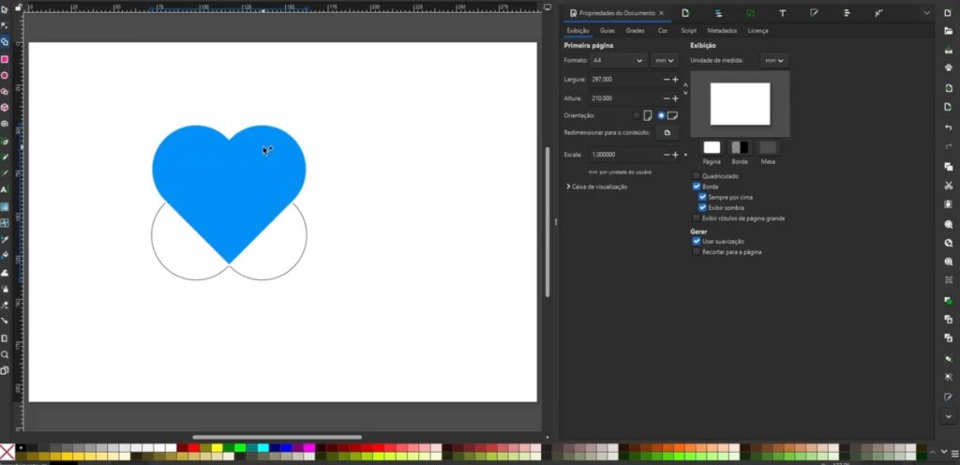The image size is (960, 465).
Task: Click the Redimensionar para o conteúdo button
Action: click(x=667, y=133)
